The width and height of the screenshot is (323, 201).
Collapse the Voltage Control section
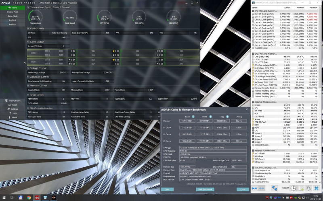(x=28, y=68)
